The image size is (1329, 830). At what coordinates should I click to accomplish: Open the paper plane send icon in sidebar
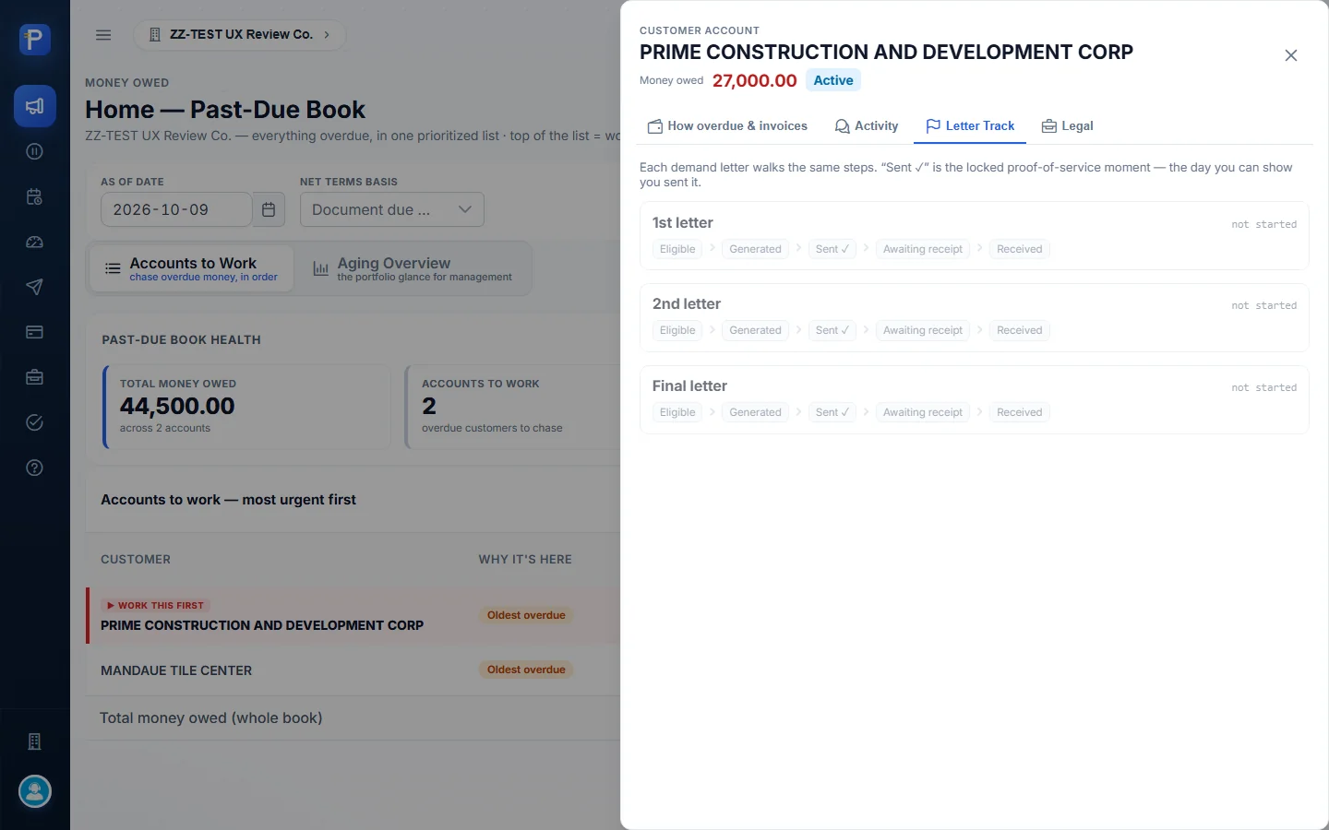click(35, 287)
